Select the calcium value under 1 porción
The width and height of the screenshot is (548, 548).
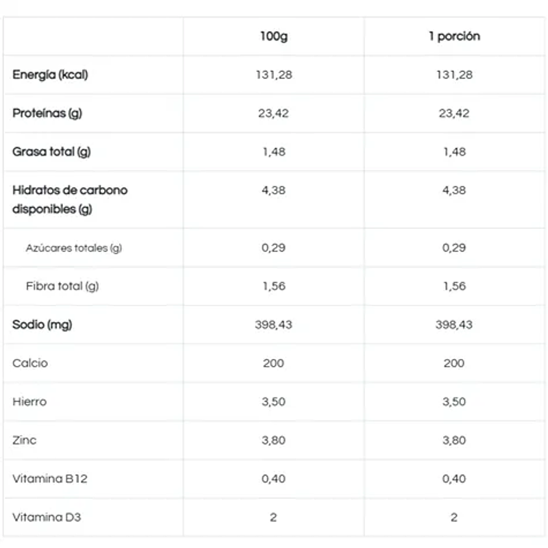(x=454, y=363)
